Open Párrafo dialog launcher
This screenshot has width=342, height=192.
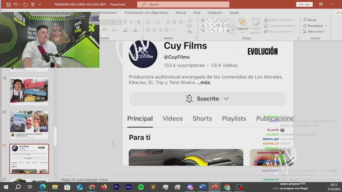196,38
